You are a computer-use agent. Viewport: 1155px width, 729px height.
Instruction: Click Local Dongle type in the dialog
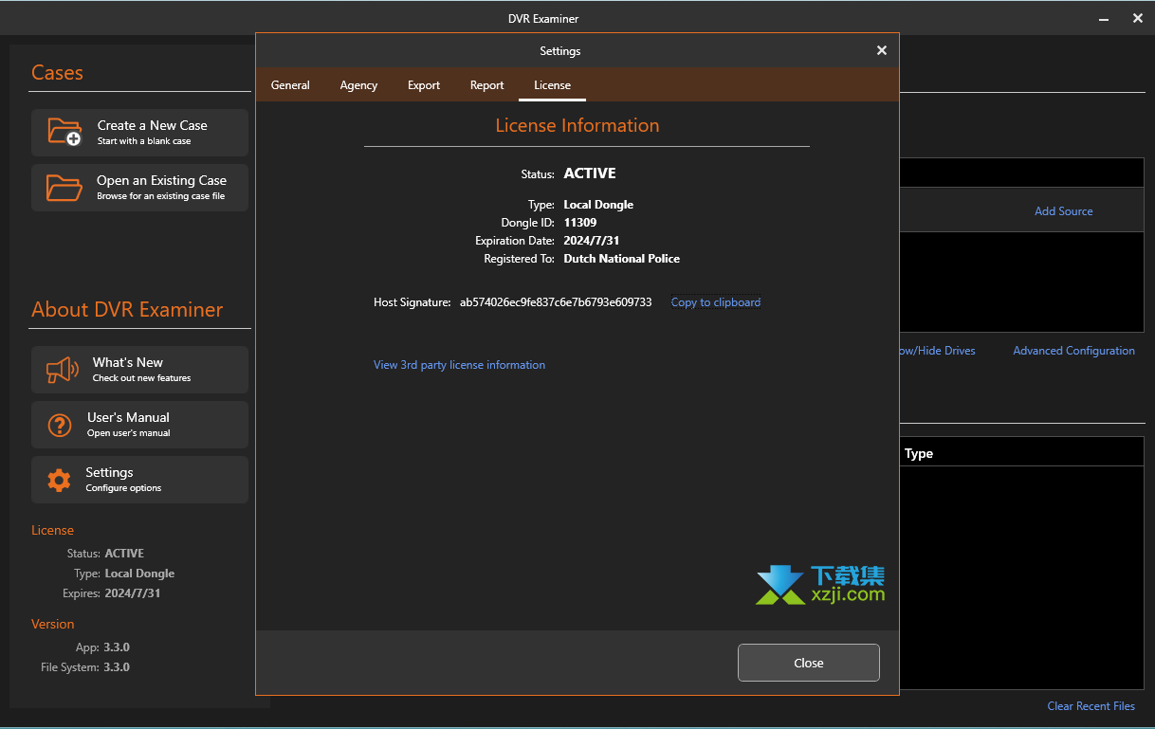point(598,205)
